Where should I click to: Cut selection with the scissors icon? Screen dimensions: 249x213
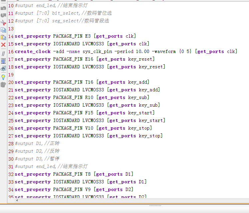(3, 23)
